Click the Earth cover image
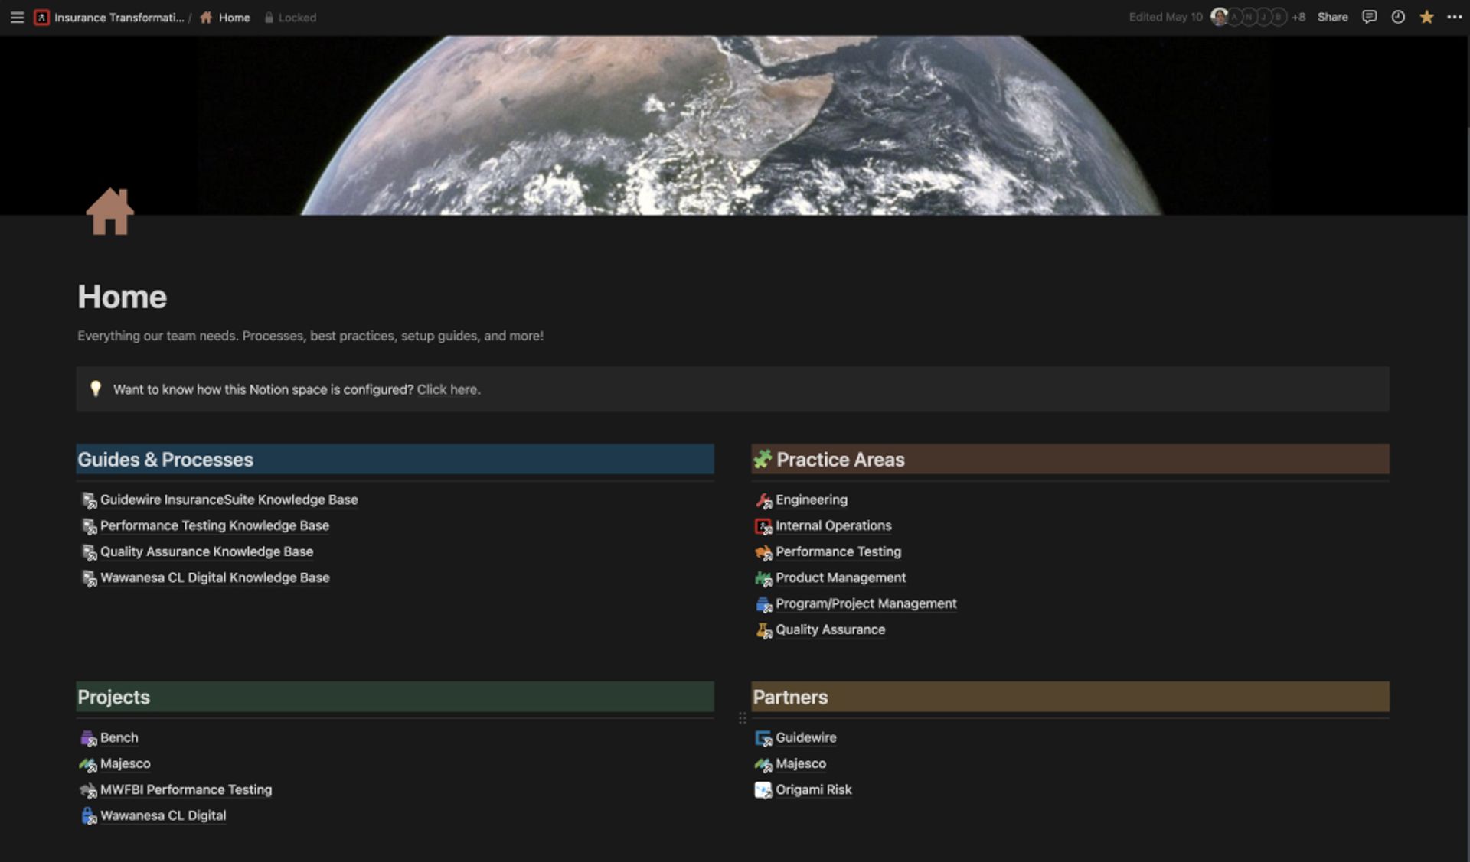Screen dimensions: 1470x862 (x=733, y=125)
